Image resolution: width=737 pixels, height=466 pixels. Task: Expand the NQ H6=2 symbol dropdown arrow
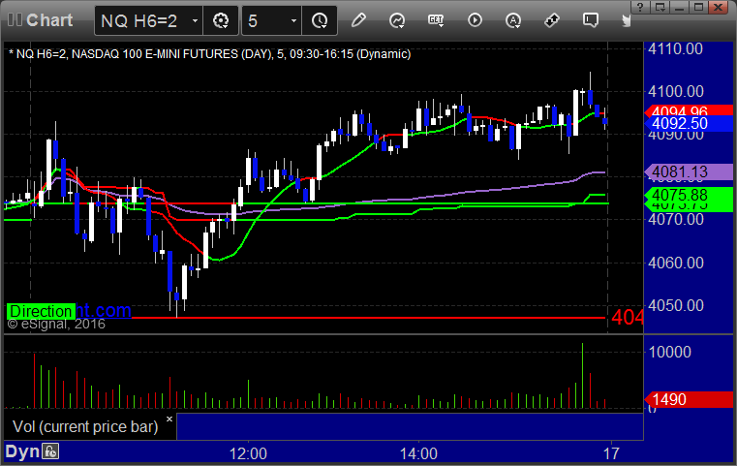[x=195, y=20]
